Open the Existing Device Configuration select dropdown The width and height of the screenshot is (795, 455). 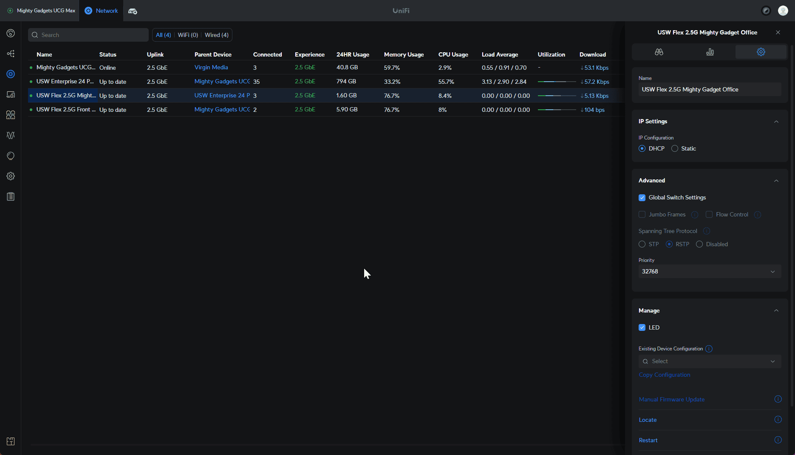(x=710, y=361)
